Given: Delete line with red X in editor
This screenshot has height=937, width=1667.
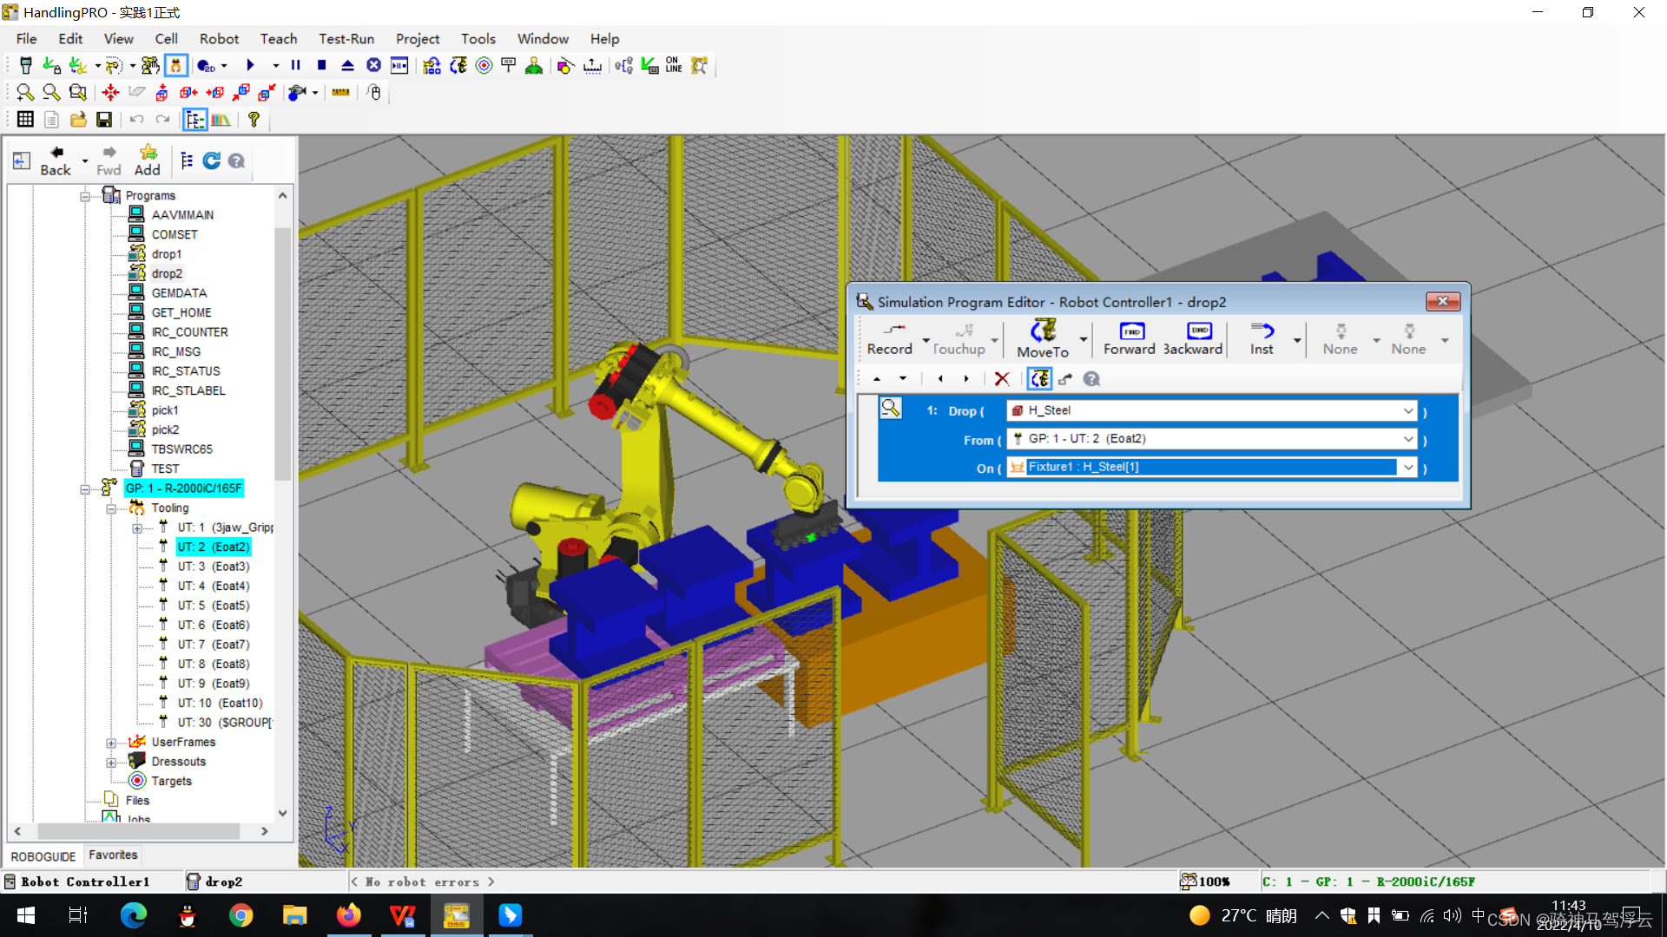Looking at the screenshot, I should (1002, 379).
